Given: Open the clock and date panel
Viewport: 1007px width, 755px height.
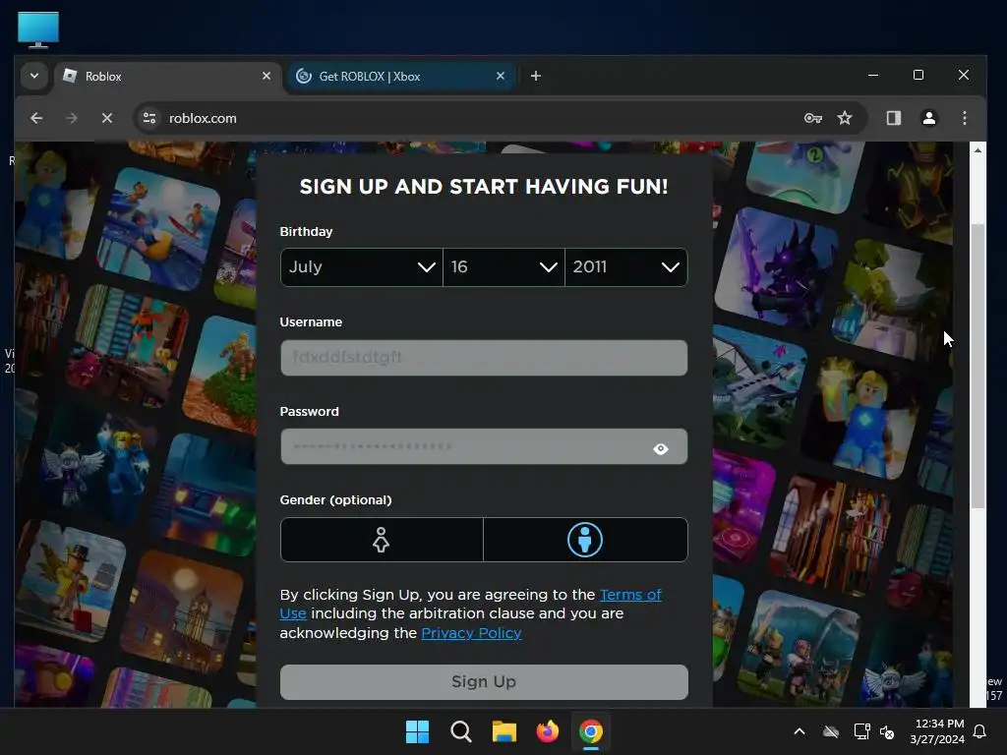Looking at the screenshot, I should coord(937,731).
